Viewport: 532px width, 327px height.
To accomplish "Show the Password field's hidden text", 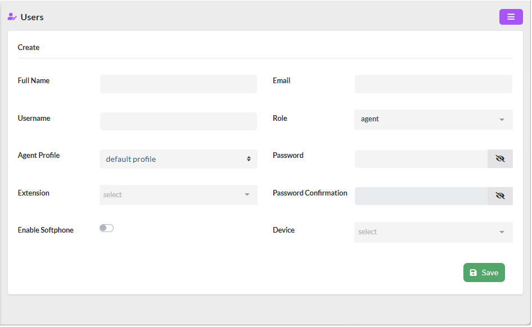I will click(x=500, y=159).
